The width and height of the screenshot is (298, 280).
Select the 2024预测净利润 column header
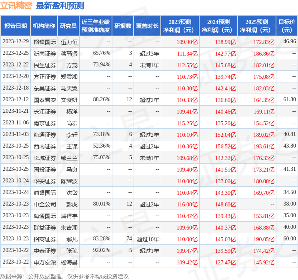[x=218, y=26]
